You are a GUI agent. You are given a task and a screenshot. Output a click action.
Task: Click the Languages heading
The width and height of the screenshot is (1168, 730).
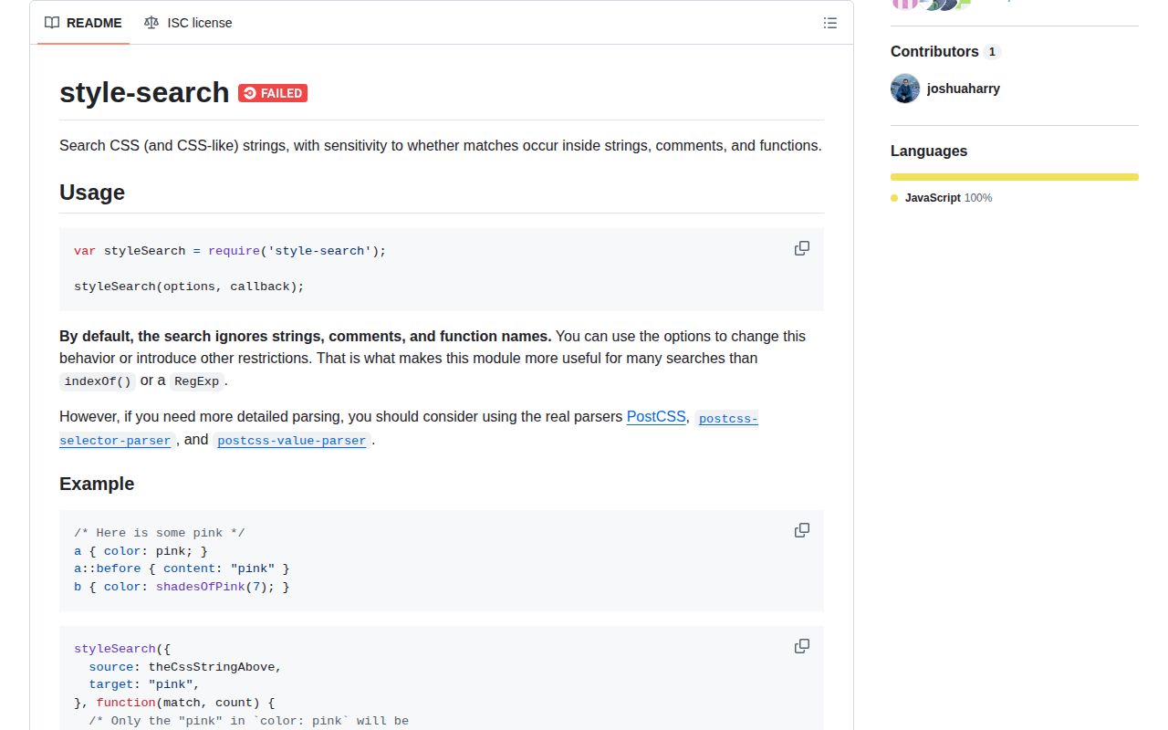coord(929,151)
